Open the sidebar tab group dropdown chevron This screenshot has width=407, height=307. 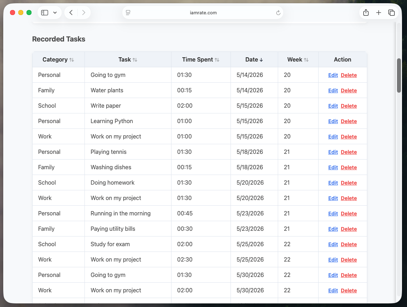[x=55, y=13]
